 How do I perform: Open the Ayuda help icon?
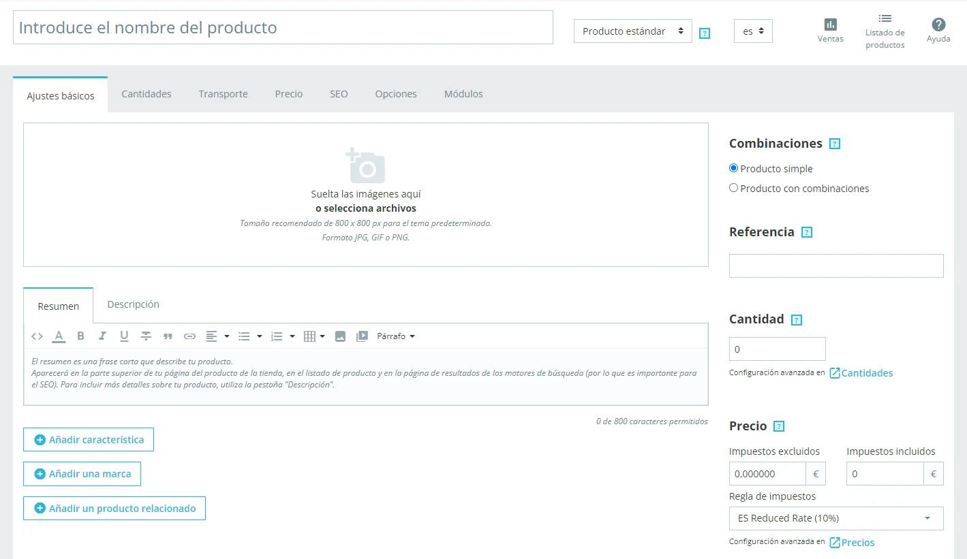pos(938,25)
